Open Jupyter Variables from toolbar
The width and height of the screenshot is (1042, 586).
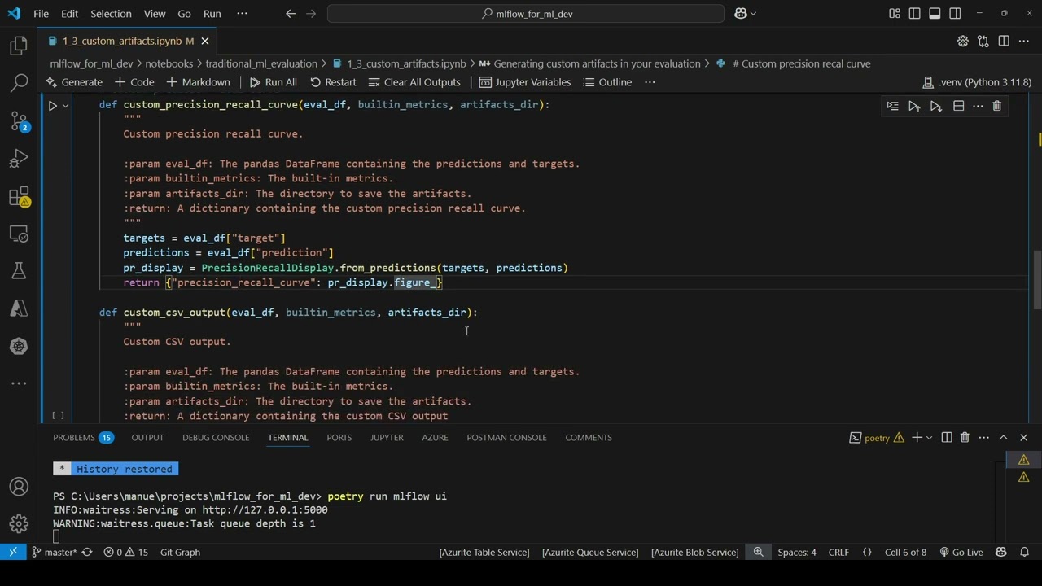point(524,82)
